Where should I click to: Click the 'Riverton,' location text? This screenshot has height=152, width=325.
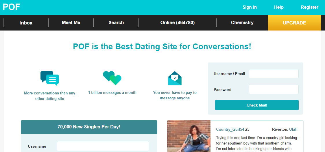coord(280,130)
